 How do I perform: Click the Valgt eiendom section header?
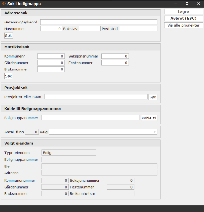pyautogui.click(x=81, y=143)
